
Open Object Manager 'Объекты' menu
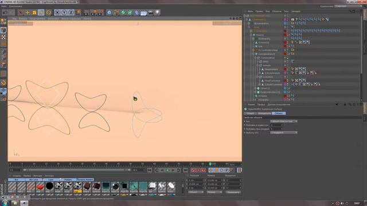276,11
